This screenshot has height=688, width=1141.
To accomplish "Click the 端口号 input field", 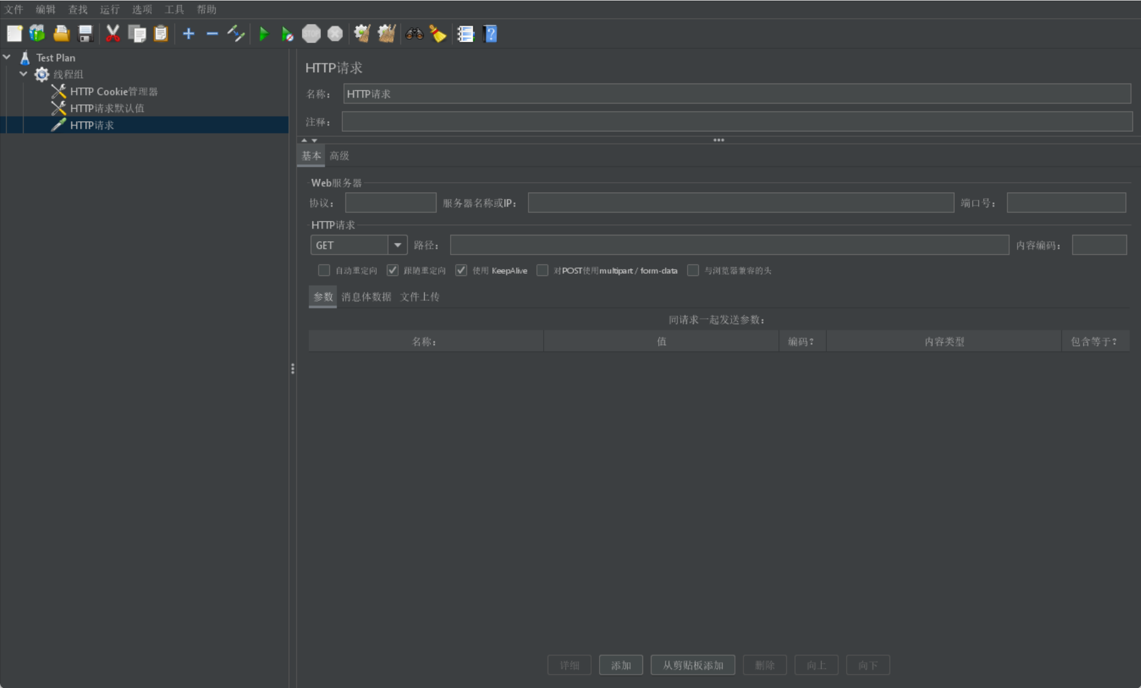I will click(x=1066, y=203).
